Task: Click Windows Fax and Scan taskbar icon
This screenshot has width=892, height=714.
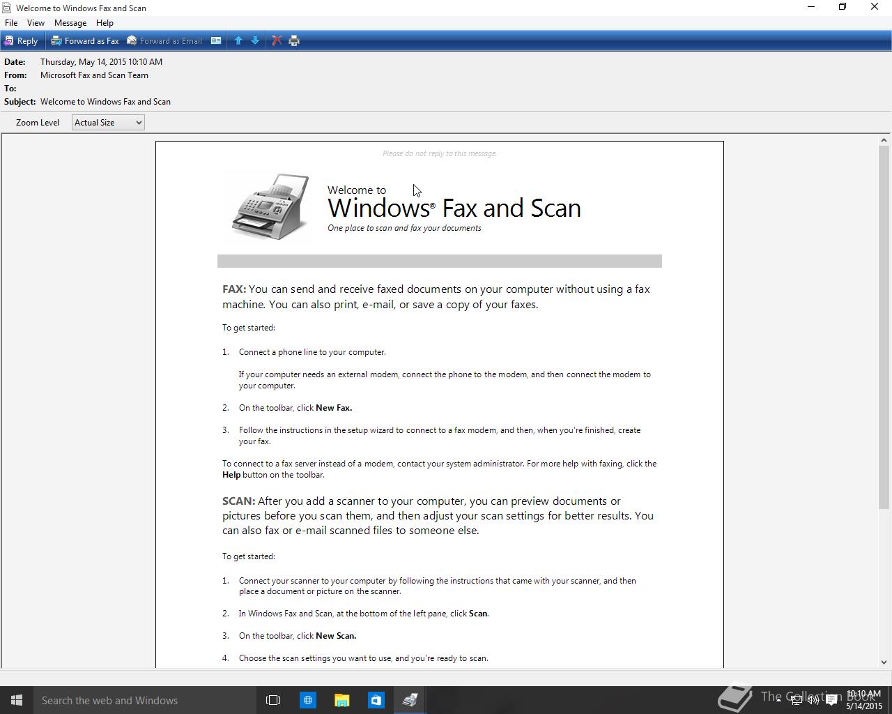Action: coord(410,700)
